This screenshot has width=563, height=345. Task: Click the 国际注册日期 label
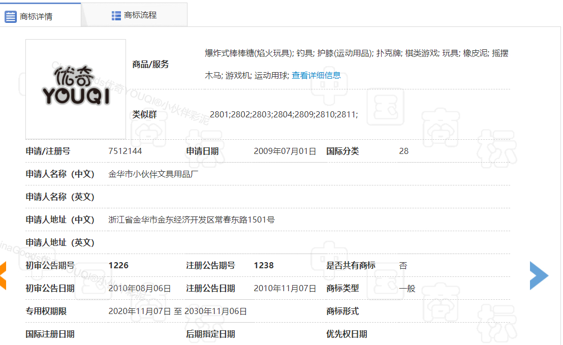(x=50, y=334)
